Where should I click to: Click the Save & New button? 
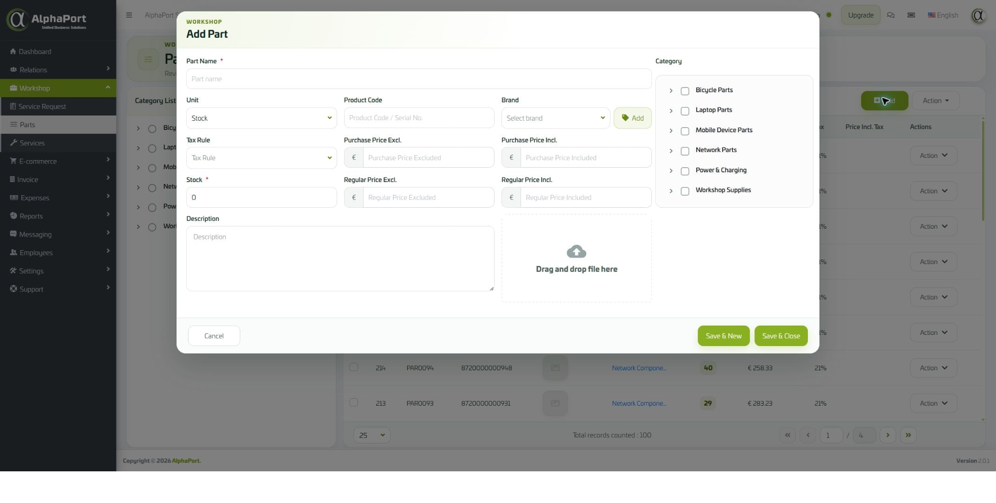tap(724, 336)
